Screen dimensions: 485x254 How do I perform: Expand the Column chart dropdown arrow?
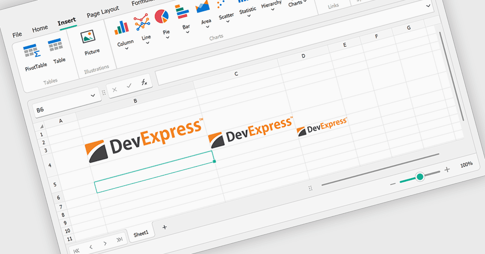[127, 48]
